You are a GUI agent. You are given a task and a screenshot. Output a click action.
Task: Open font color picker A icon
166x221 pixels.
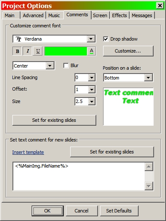pos(92,51)
